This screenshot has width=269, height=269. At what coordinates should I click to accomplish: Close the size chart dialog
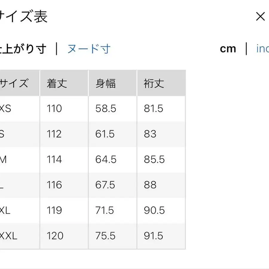tap(261, 17)
